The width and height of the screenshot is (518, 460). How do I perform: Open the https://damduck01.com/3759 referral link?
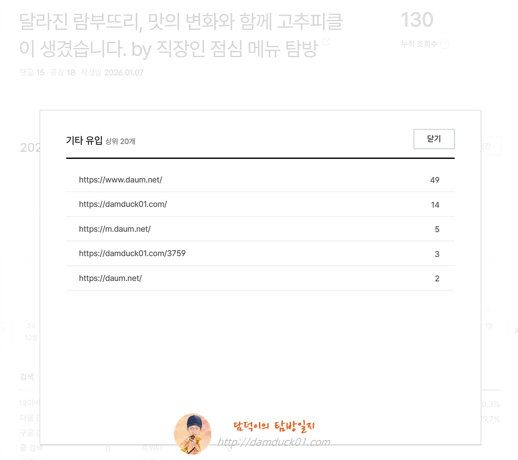[x=132, y=253]
